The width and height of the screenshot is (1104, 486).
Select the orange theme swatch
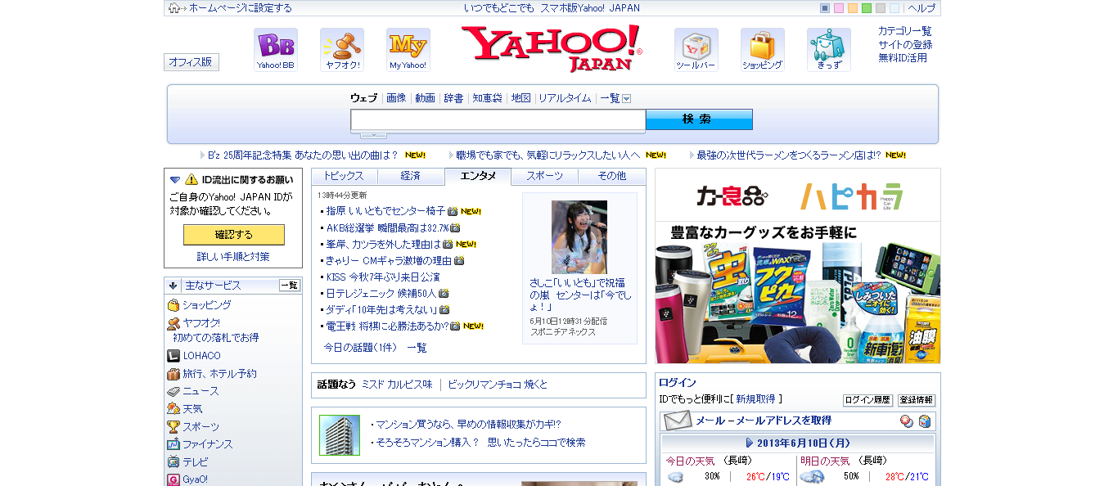click(x=853, y=8)
